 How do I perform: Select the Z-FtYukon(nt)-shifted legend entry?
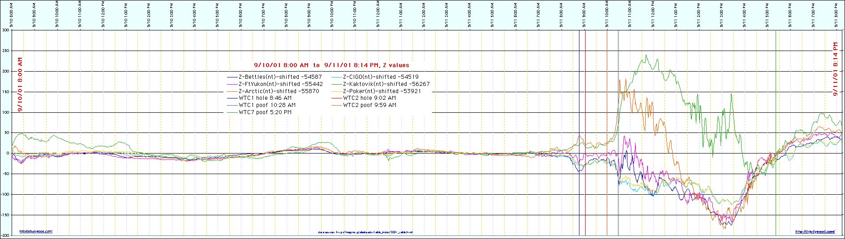280,84
